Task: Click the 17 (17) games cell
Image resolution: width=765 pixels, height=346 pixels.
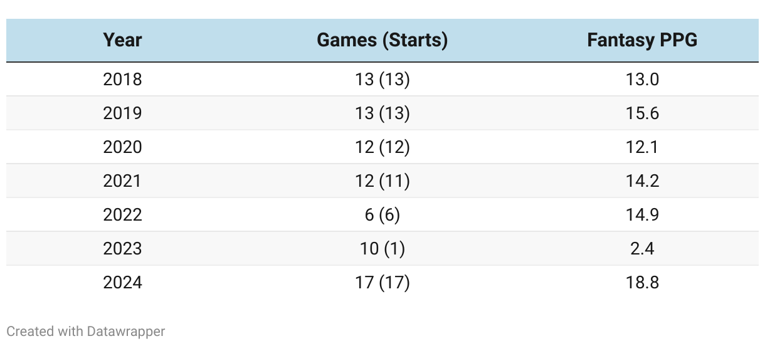Action: [382, 283]
